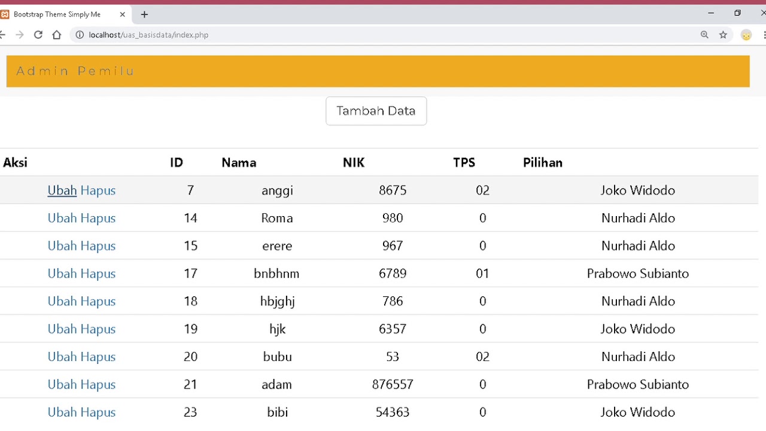Click Ubah for the bnbhnm entry

[62, 274]
